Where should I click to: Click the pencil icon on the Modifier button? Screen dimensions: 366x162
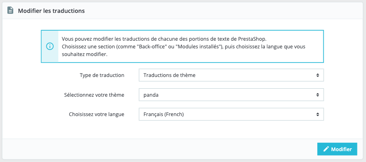click(326, 149)
